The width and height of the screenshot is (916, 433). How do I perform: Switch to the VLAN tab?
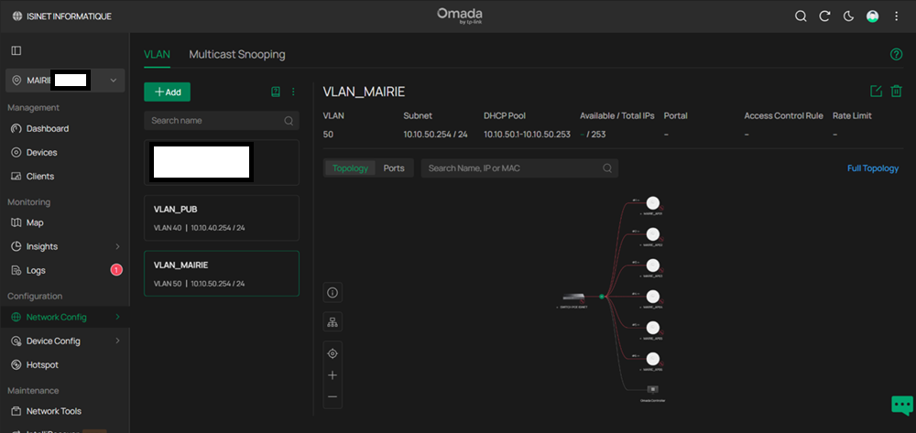157,54
